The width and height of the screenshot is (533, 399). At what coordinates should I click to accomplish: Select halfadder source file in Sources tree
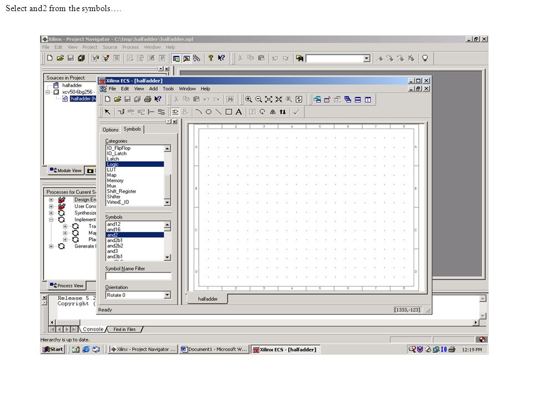(x=83, y=99)
